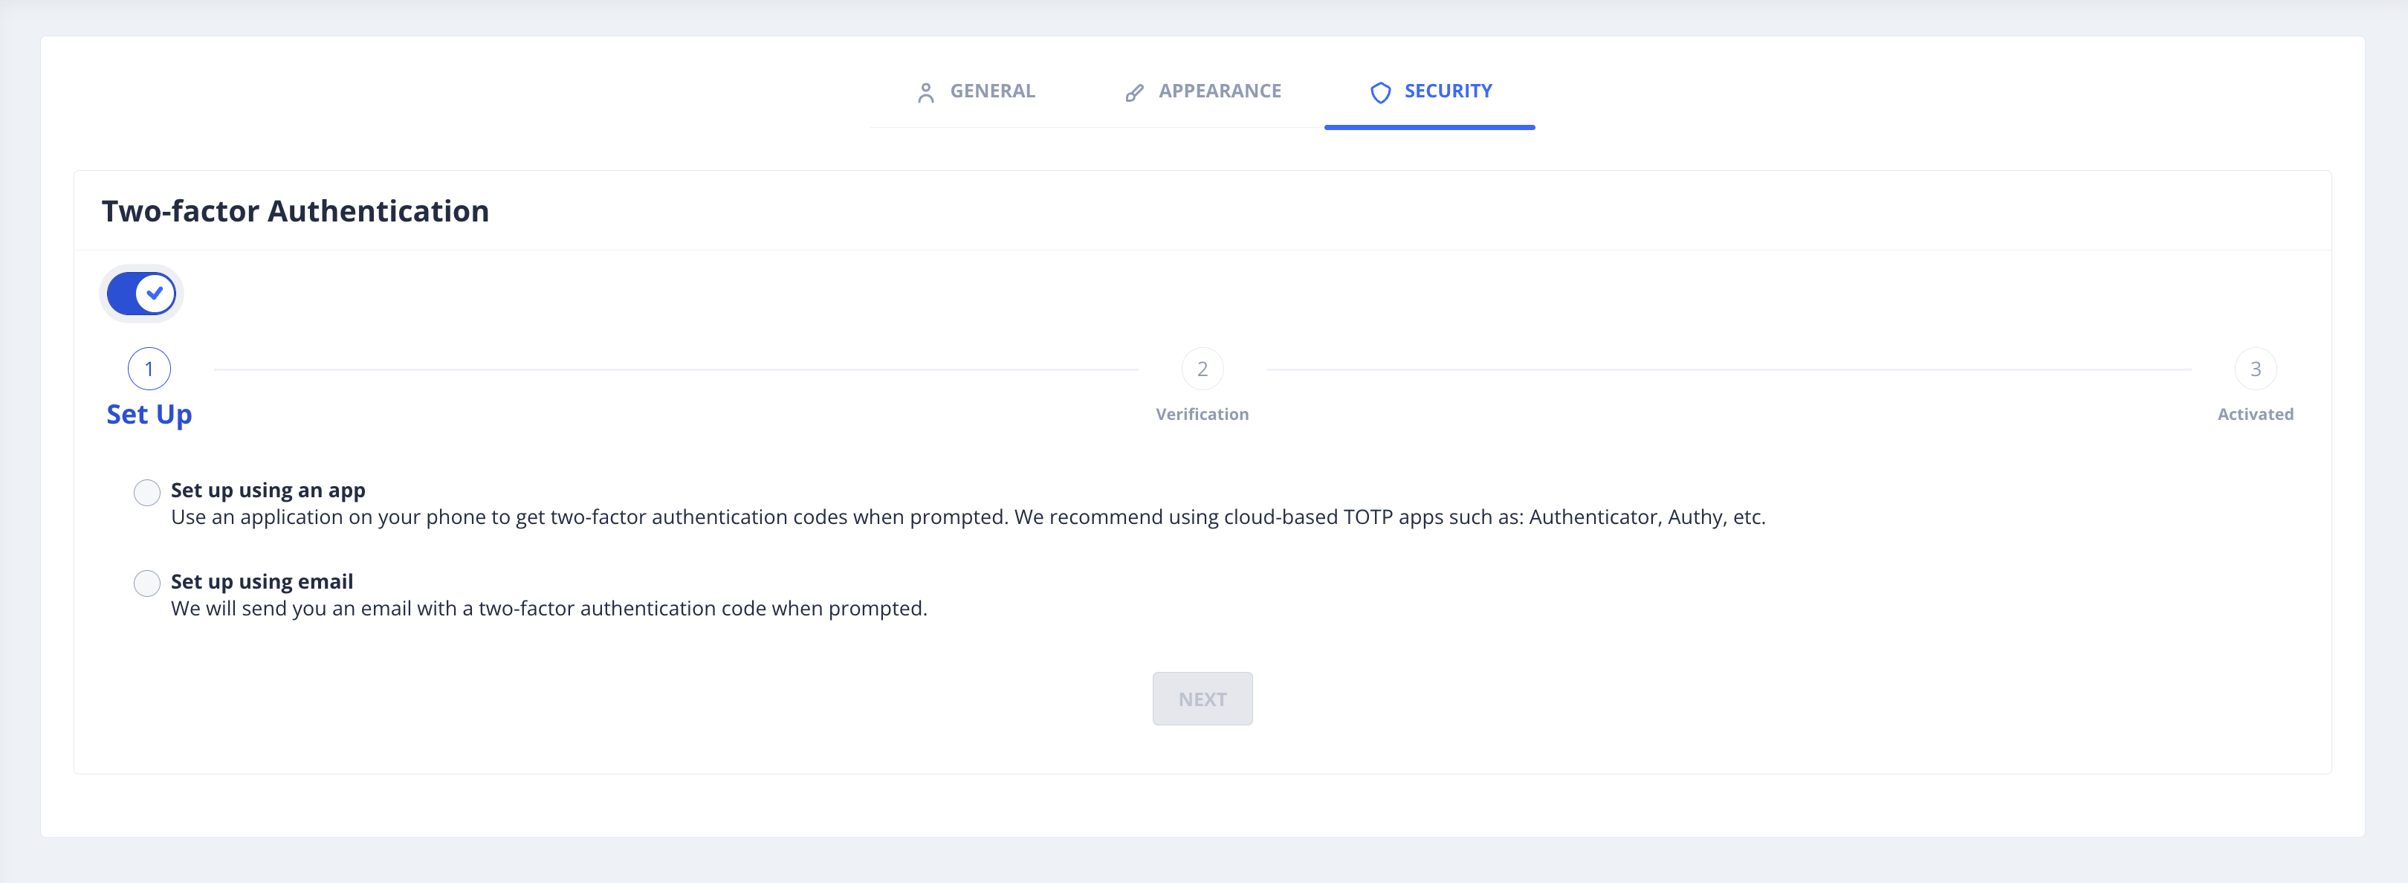This screenshot has height=883, width=2408.
Task: Click the shield icon beside Security
Action: pyautogui.click(x=1379, y=92)
